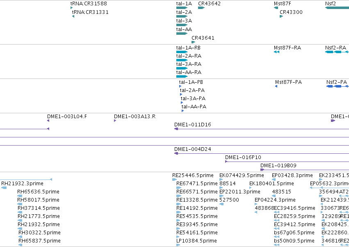Click the Nsf2 gene bar
The image size is (349, 247).
click(337, 8)
